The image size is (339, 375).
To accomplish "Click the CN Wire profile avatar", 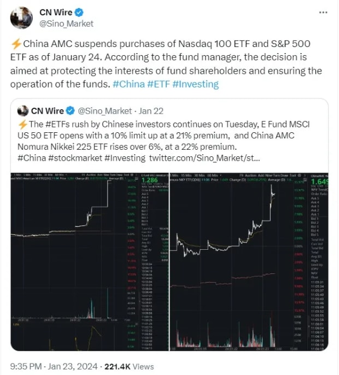I will click(x=21, y=17).
